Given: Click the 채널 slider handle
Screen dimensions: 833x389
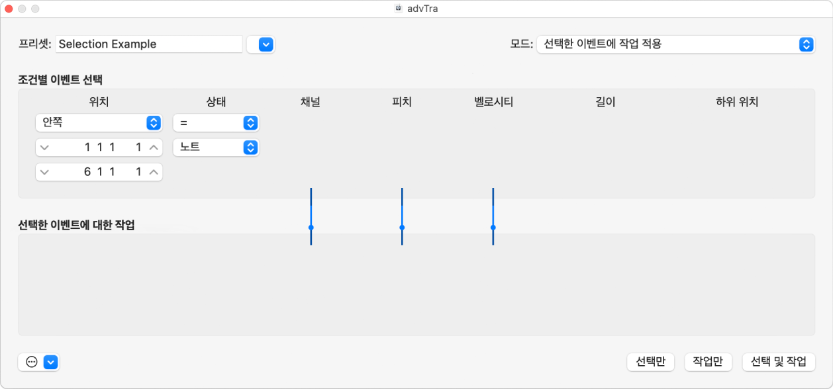Looking at the screenshot, I should [311, 228].
